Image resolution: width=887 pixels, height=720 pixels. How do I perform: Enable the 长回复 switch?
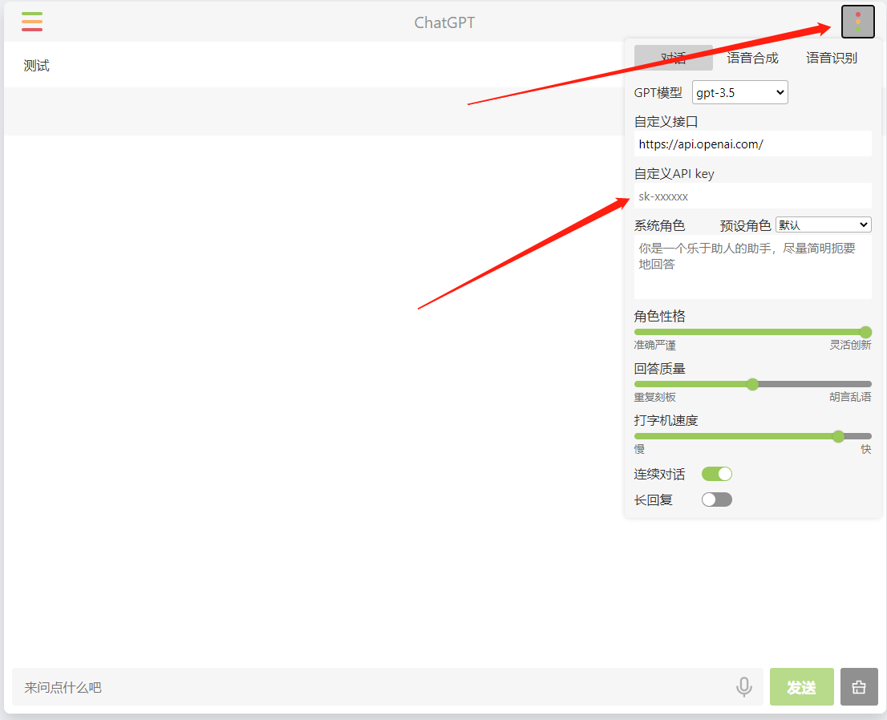pos(717,500)
